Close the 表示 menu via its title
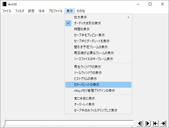This screenshot has height=128, width=169. (70, 11)
